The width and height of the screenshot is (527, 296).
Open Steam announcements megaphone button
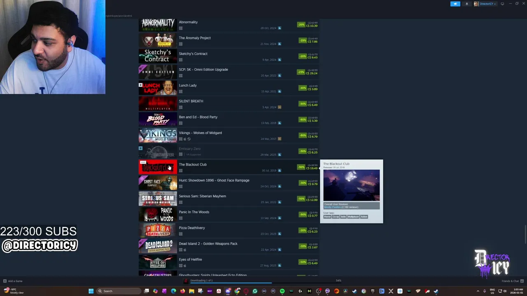[x=455, y=4]
